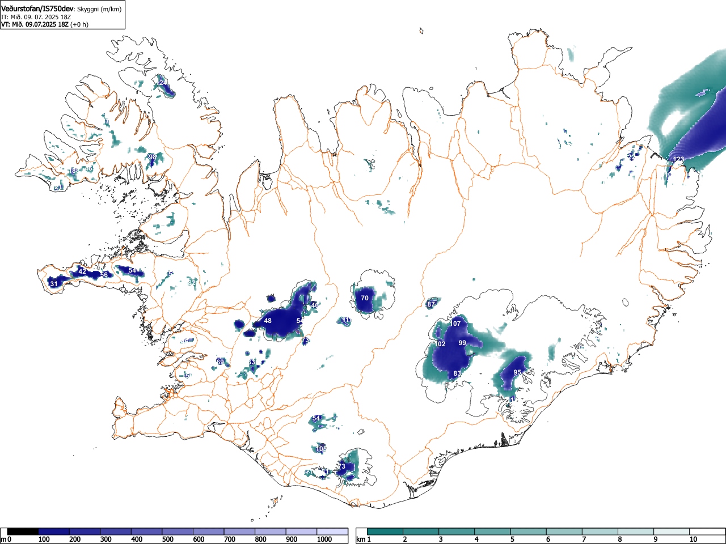This screenshot has width=726, height=544.
Task: Click the "m" unit label of the left legend
Action: point(3,539)
